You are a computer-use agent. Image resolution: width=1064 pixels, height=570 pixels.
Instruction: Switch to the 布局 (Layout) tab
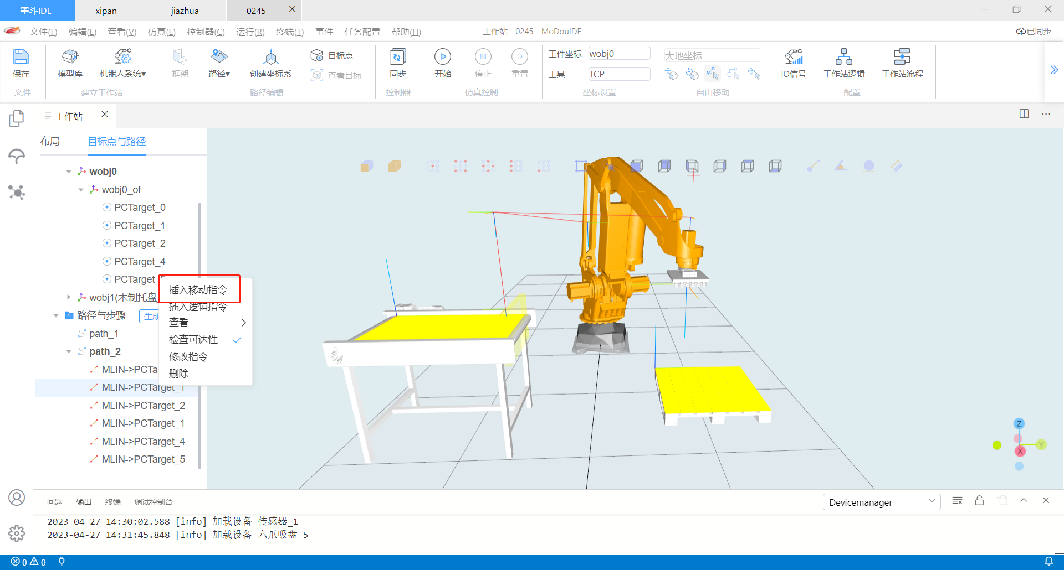(x=50, y=142)
